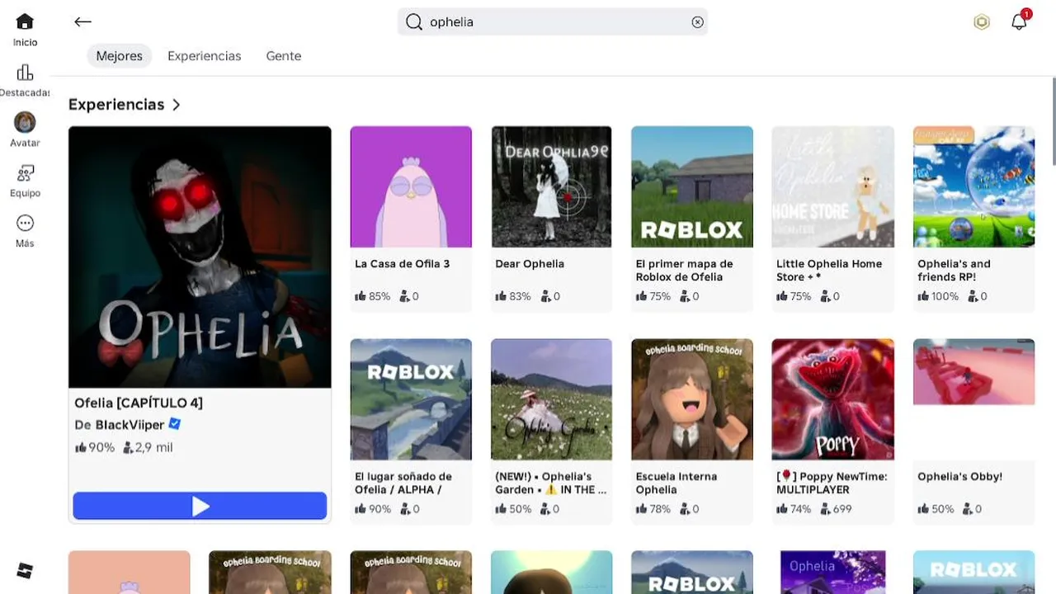Open Poppy NewTime: MULTIPLAYER thumbnail
Viewport: 1056px width, 594px height.
click(832, 399)
